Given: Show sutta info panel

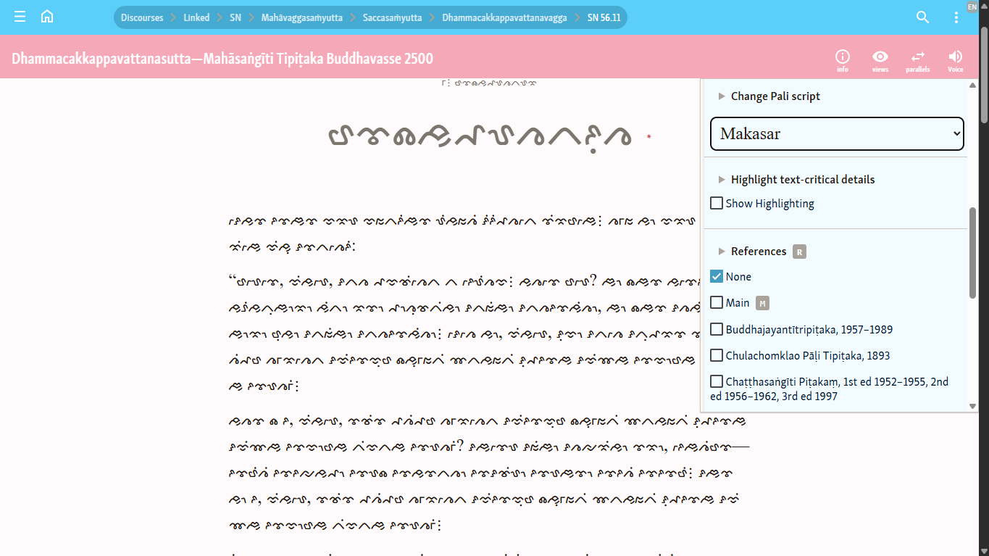Looking at the screenshot, I should coord(842,60).
